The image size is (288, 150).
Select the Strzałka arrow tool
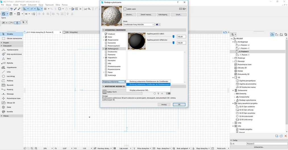point(11,34)
